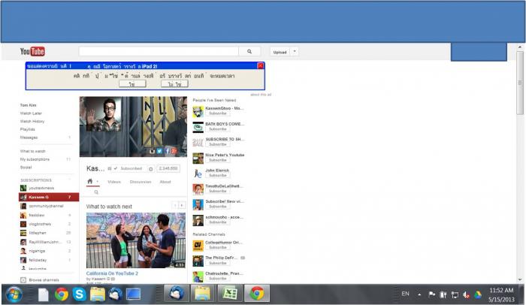Click next arrow in What to watch next
The height and width of the screenshot is (305, 526).
182,205
